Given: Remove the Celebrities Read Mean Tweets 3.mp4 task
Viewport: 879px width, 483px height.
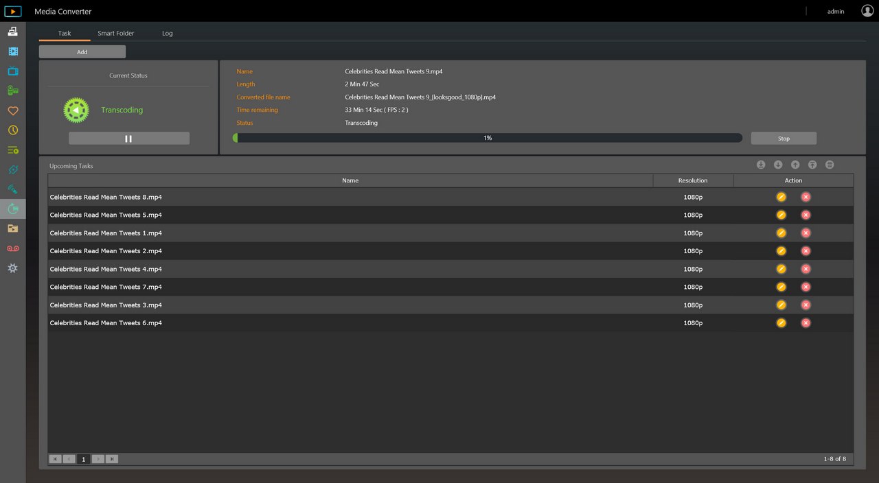Looking at the screenshot, I should click(x=806, y=305).
